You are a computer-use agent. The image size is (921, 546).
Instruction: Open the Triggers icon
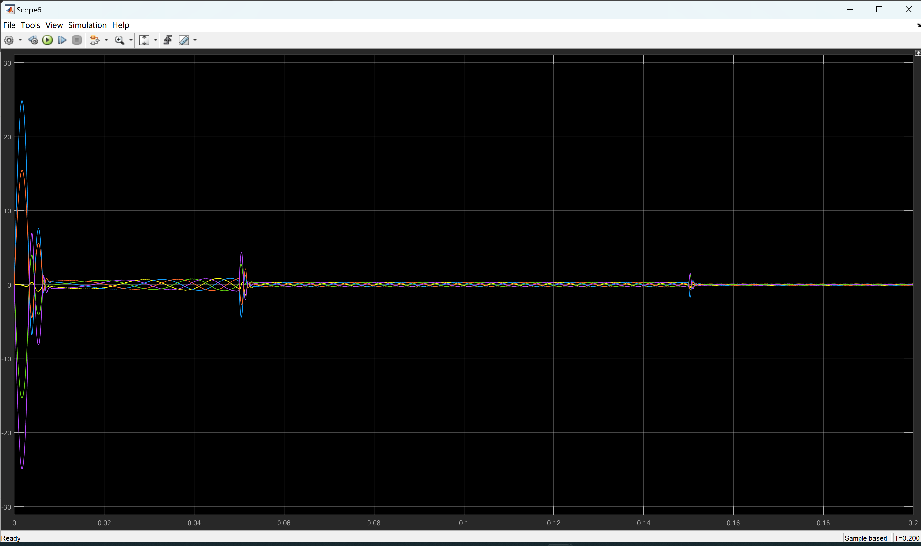(x=168, y=40)
